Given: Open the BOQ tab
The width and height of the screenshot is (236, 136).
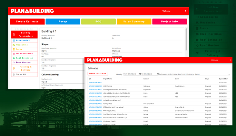Looking at the screenshot, I should pyautogui.click(x=98, y=22).
